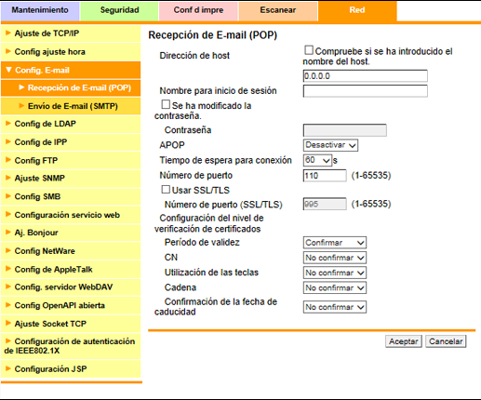Open Config de AppleTalk
Image resolution: width=481 pixels, height=400 pixels.
tap(71, 269)
